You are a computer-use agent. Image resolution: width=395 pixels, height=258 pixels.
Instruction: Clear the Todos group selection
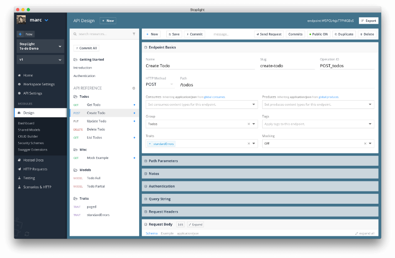pyautogui.click(x=249, y=124)
